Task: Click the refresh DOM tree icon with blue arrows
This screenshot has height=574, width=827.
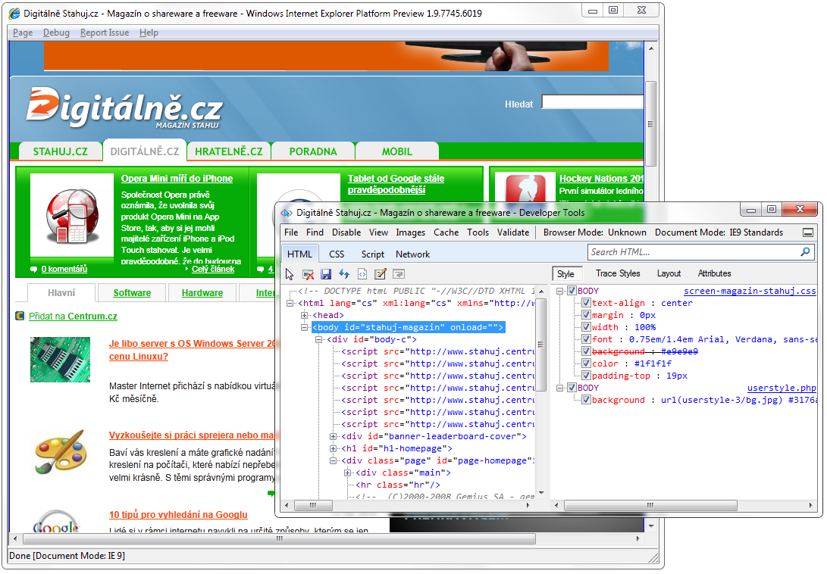Action: point(344,273)
